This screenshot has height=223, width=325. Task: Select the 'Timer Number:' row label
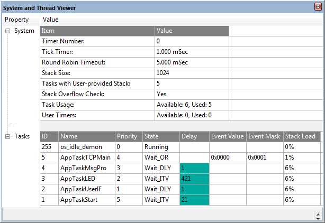[x=63, y=41]
